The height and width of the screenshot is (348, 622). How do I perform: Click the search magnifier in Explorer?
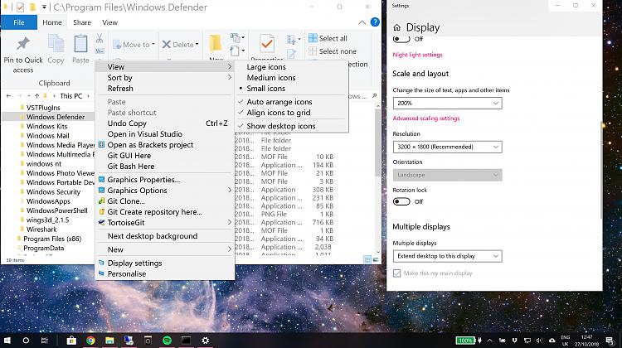374,96
